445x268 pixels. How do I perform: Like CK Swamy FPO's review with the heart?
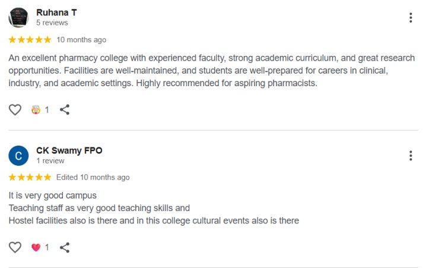click(15, 247)
